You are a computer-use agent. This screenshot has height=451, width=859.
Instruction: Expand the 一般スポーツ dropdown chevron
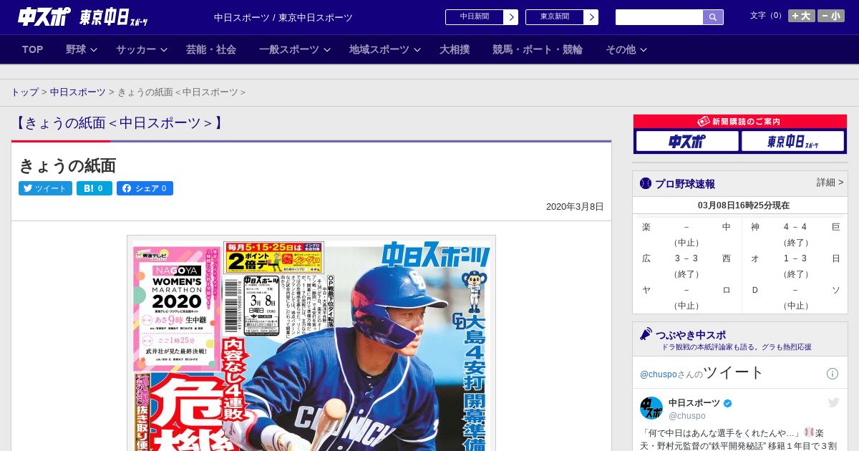tap(327, 50)
